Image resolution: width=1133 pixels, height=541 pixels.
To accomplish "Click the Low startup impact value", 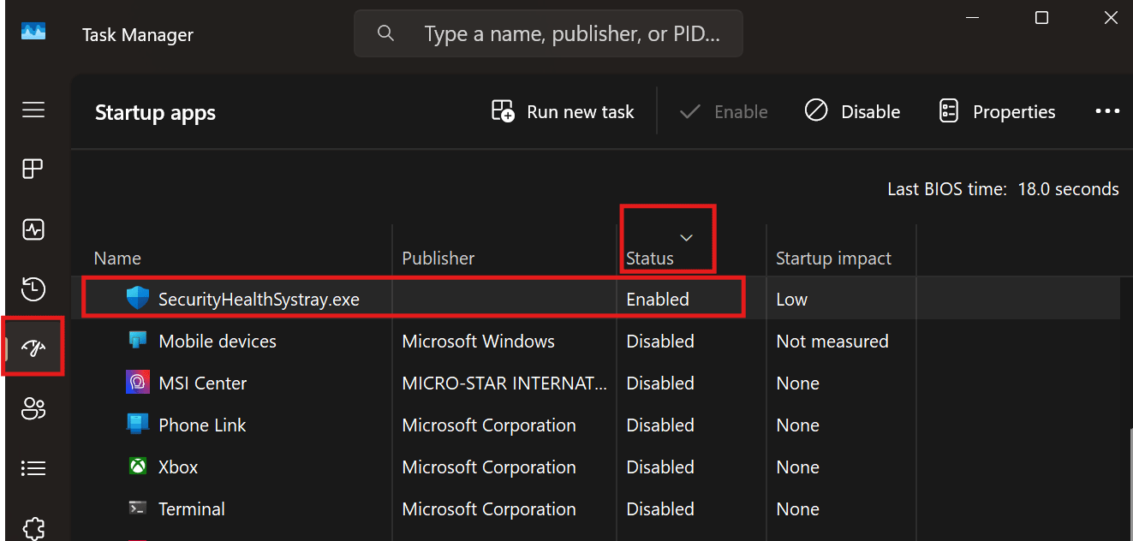I will [791, 299].
